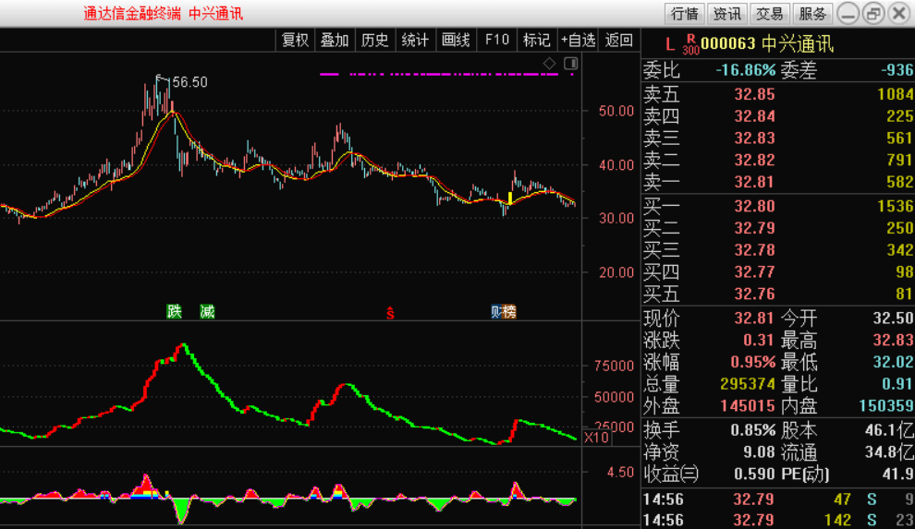The width and height of the screenshot is (915, 529).
Task: Add stock with the +自选 button
Action: tap(578, 40)
